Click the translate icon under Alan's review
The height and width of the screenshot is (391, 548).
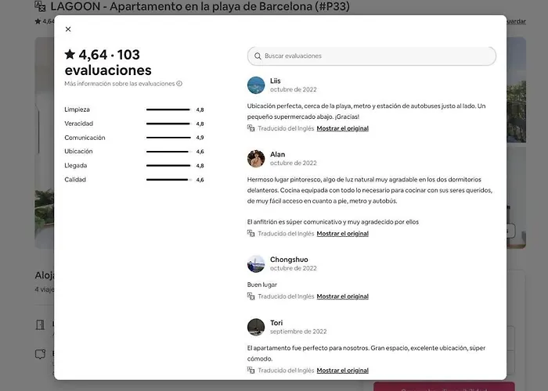(x=251, y=233)
